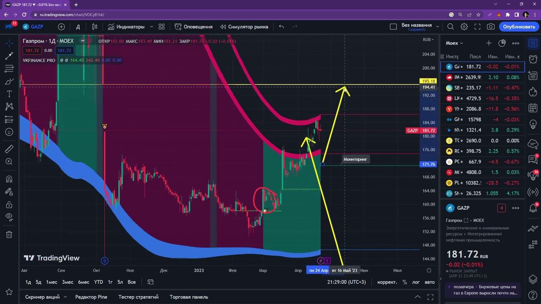Open the chart patterns tool group

tap(9, 106)
